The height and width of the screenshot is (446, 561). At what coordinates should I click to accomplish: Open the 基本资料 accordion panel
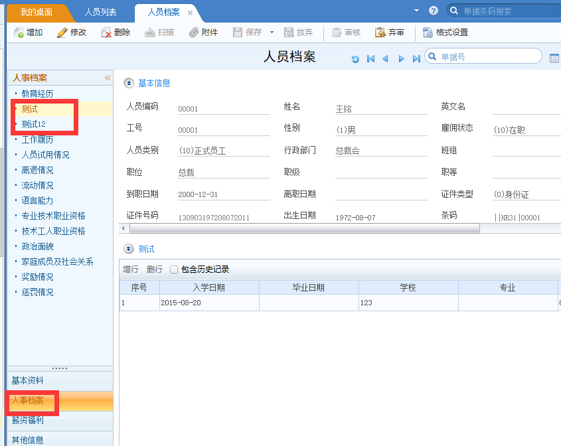coord(60,381)
